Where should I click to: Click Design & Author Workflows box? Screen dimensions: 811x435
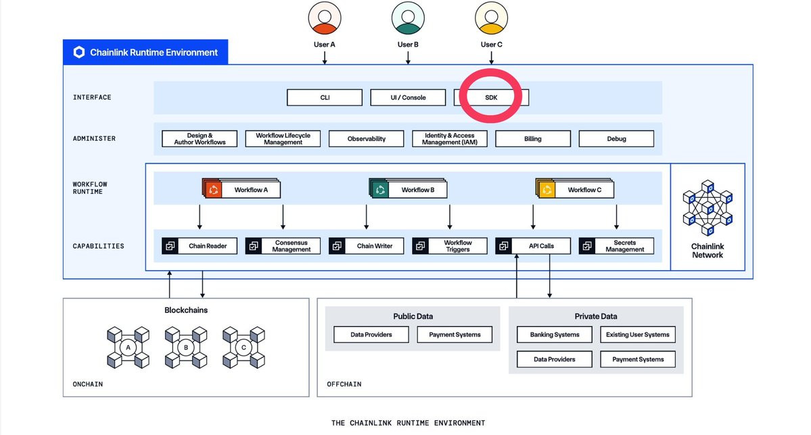tap(200, 139)
